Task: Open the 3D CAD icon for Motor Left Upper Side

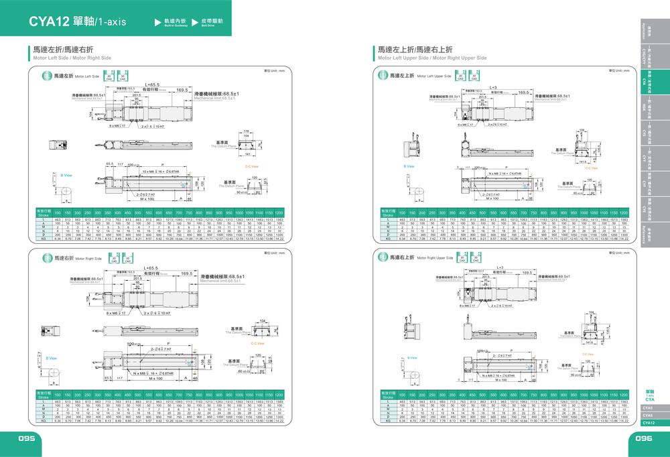Action: [474, 76]
